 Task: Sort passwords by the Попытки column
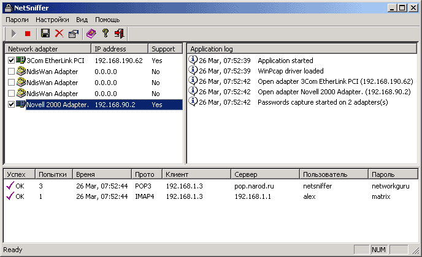(x=54, y=174)
